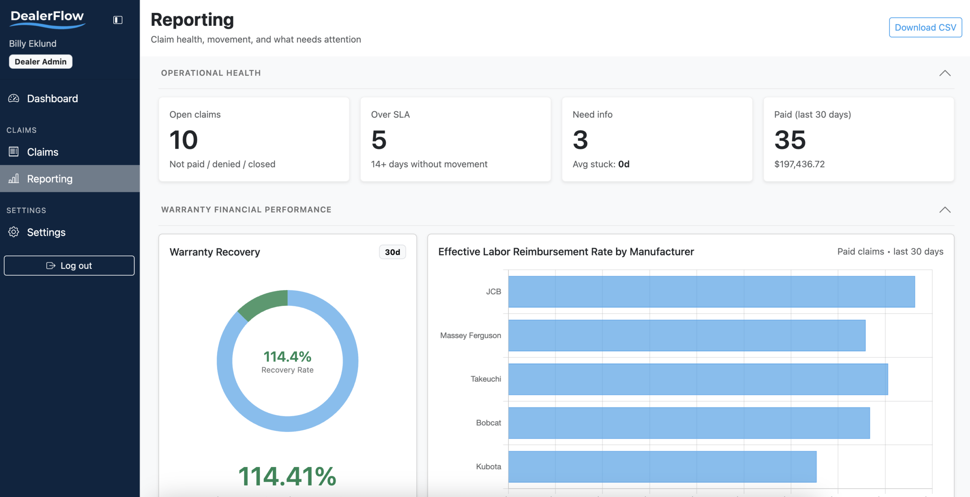This screenshot has width=970, height=497.
Task: Click the logout arrow icon
Action: (x=51, y=266)
